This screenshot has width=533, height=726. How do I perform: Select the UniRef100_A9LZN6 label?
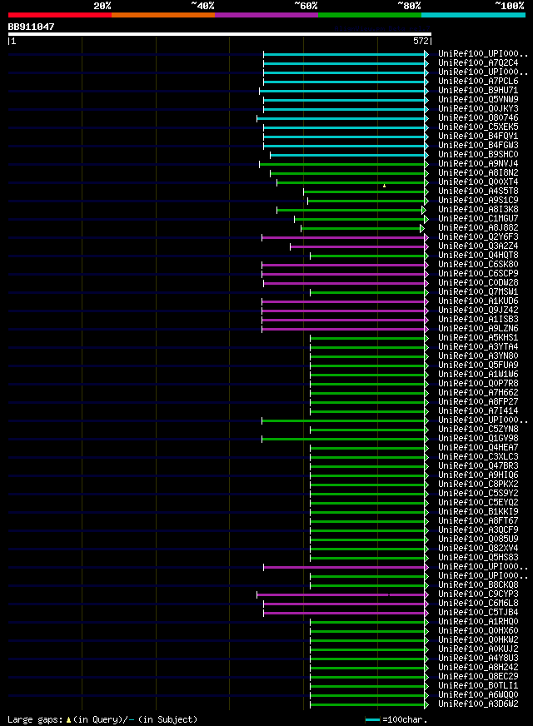478,329
